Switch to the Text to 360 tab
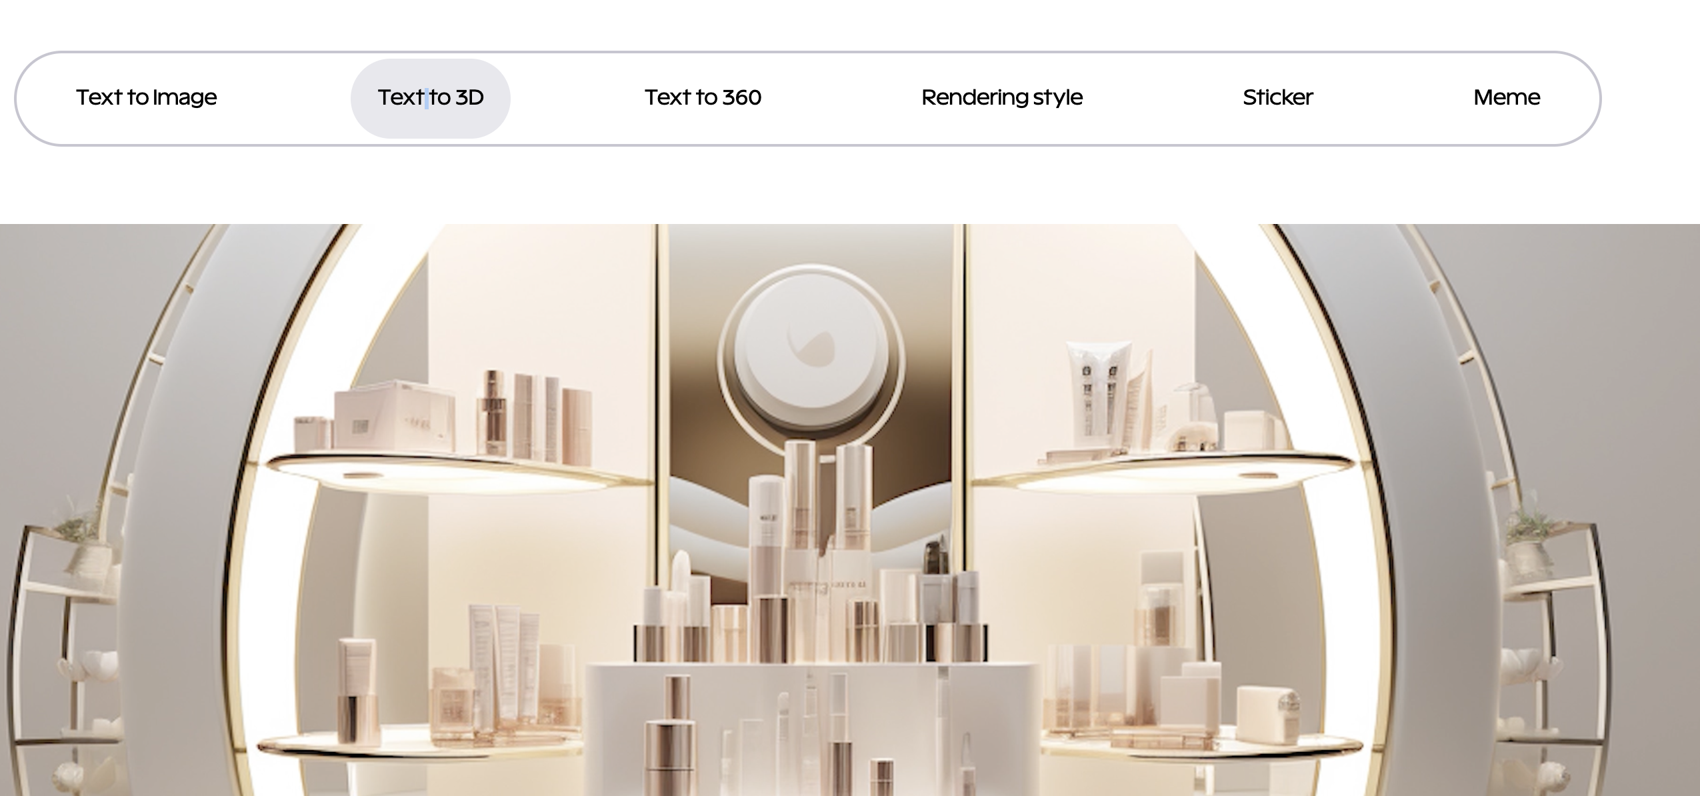This screenshot has width=1700, height=796. 703,97
